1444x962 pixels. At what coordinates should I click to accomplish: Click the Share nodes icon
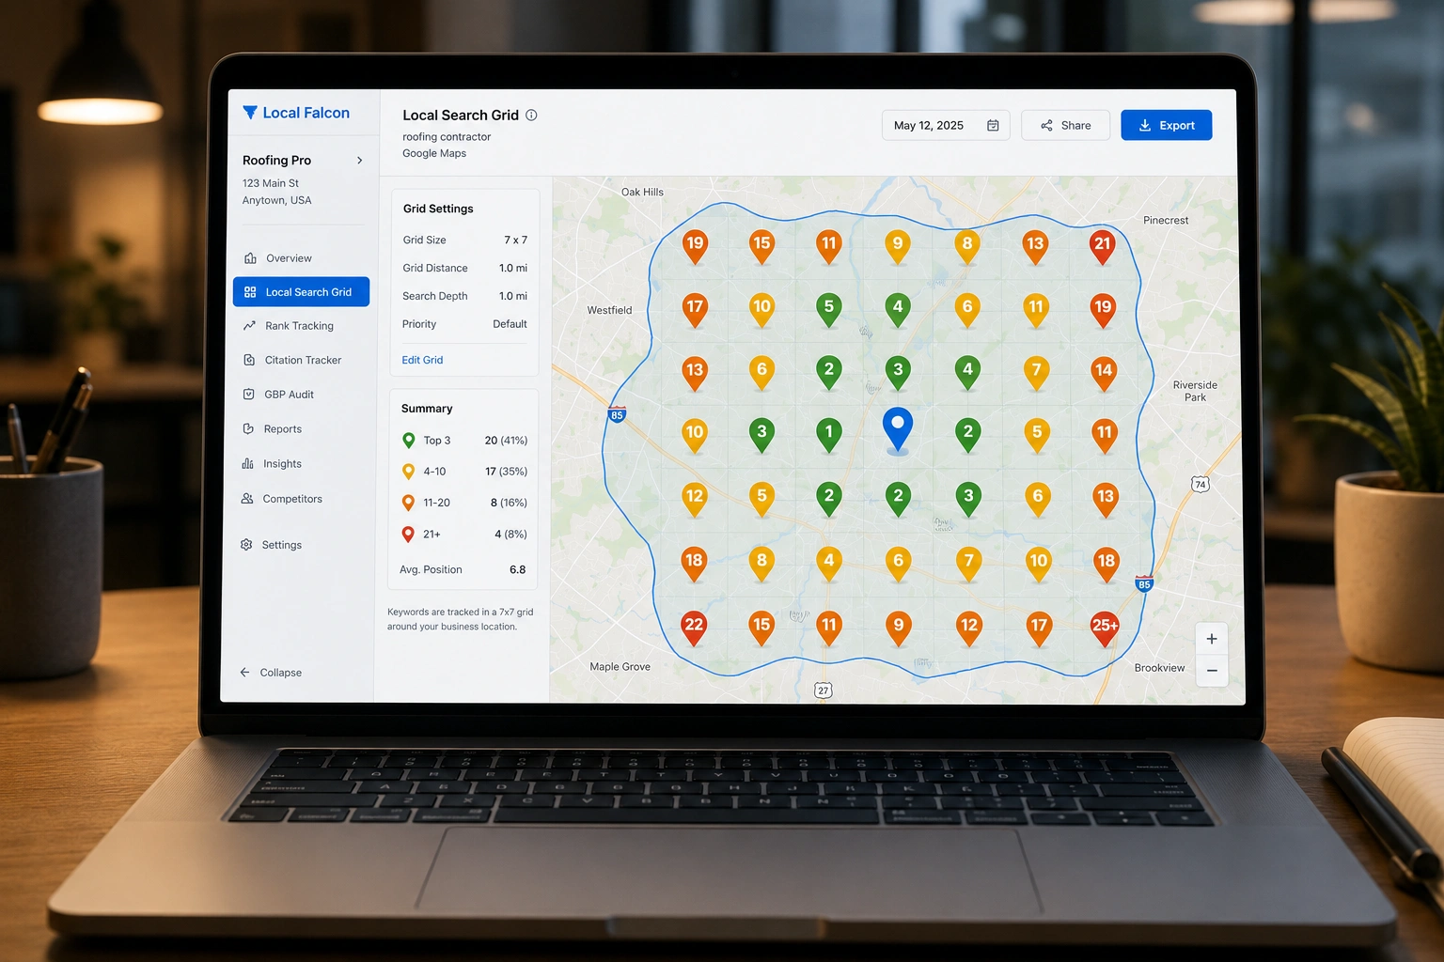coord(1046,126)
